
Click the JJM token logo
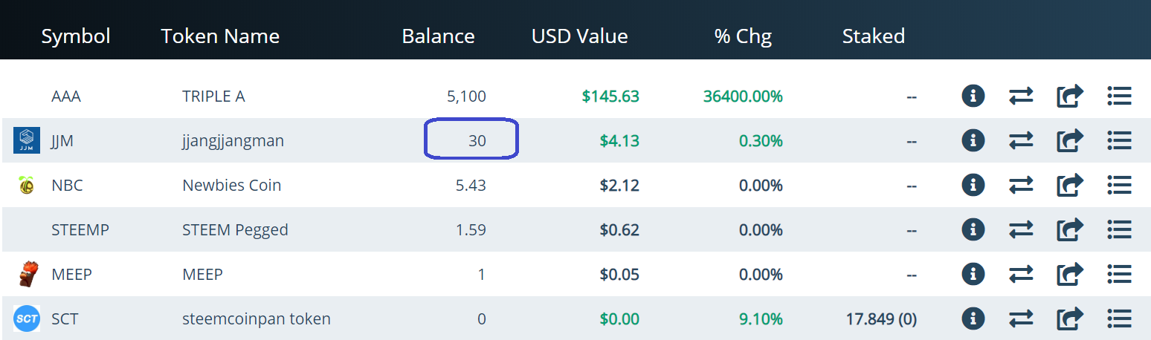tap(27, 140)
